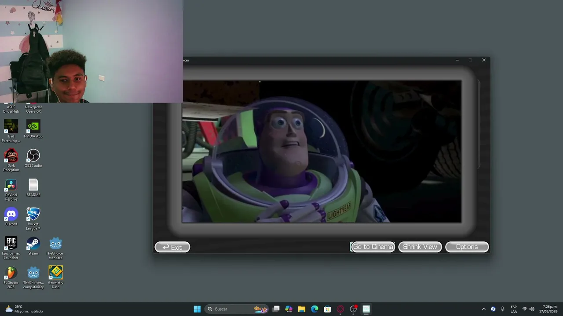Select the Epic Games Launcher desktop icon
The image size is (563, 316).
11,248
